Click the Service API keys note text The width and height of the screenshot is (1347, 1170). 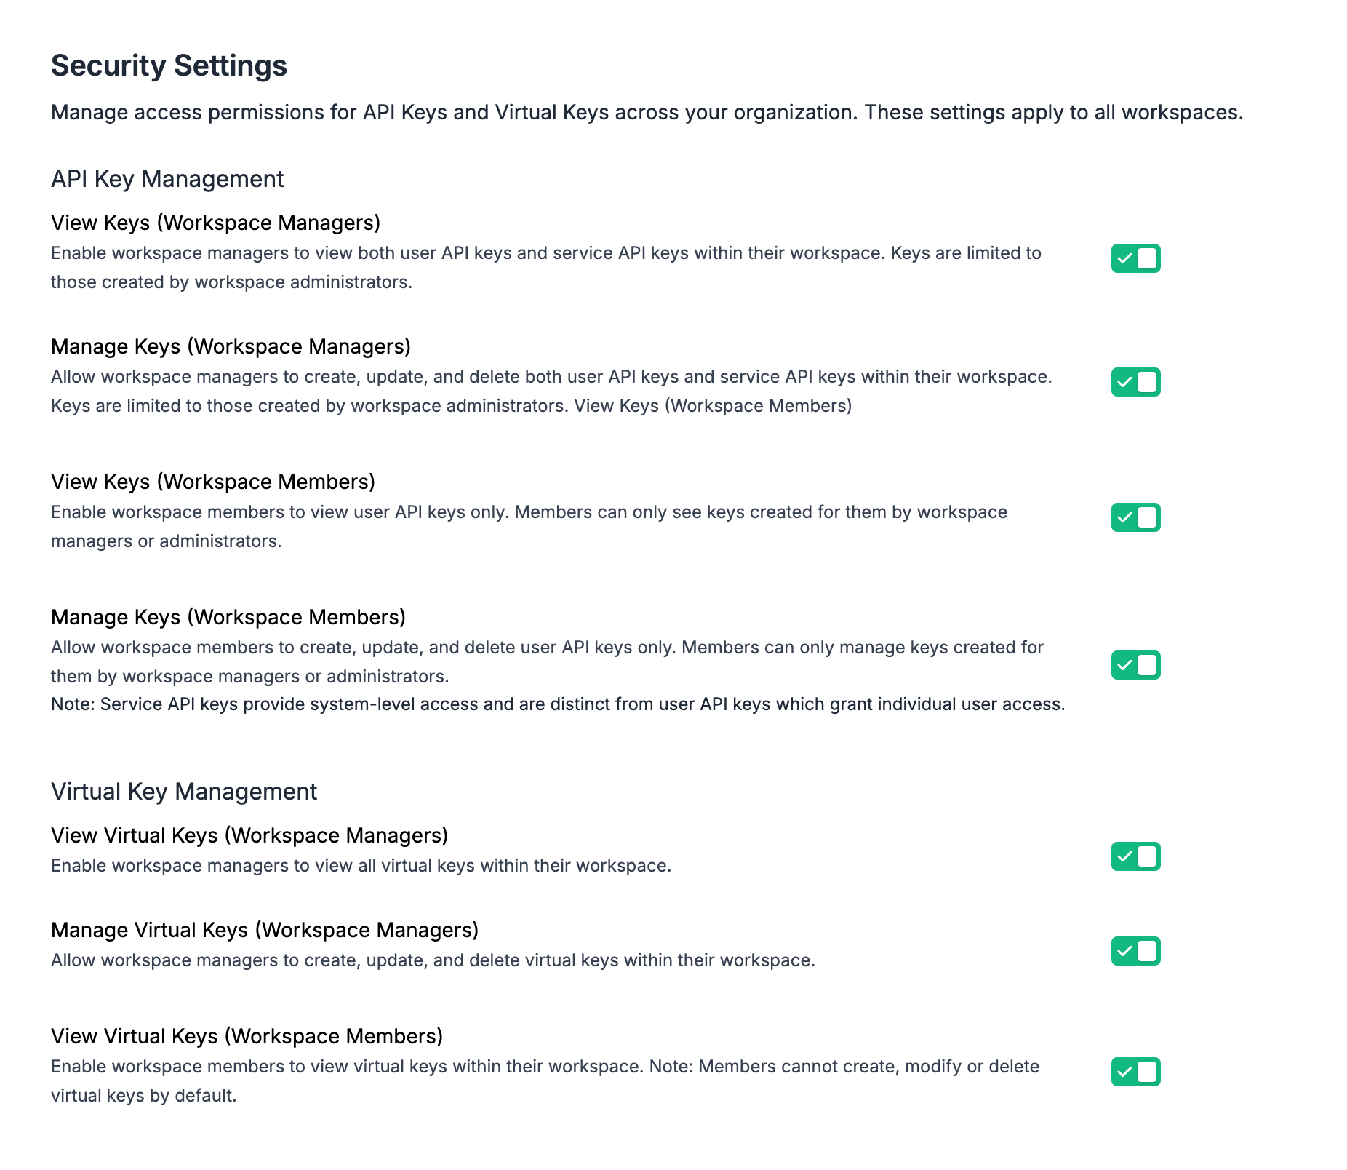[558, 704]
